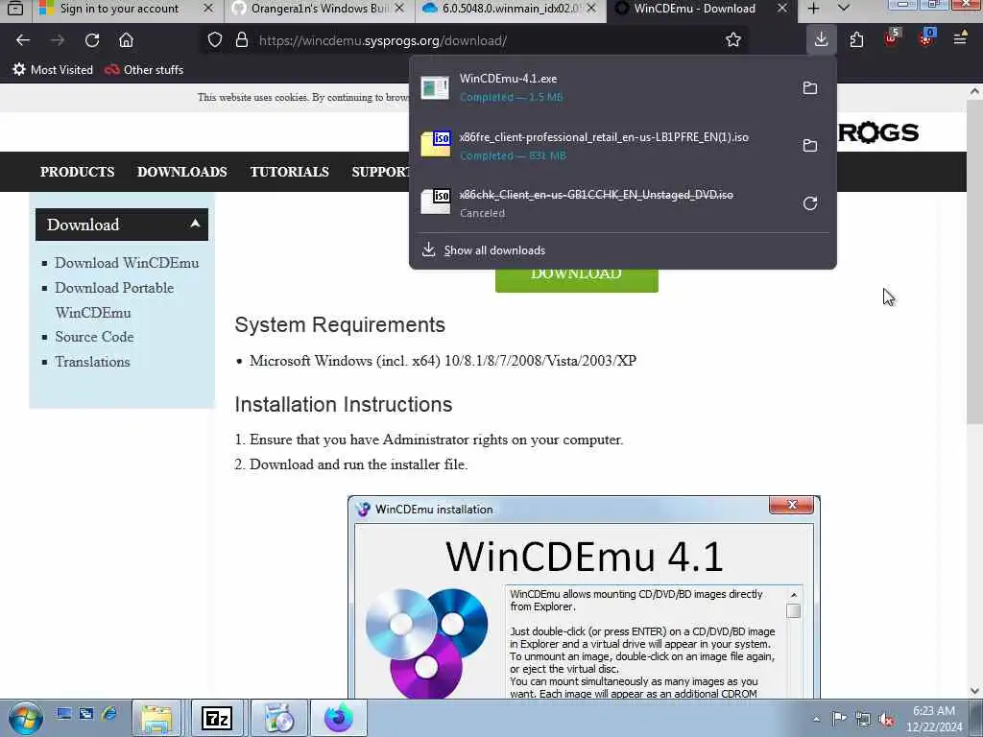Switch to Orangera1n's Windows Builds tab
983x737 pixels.
[x=319, y=9]
